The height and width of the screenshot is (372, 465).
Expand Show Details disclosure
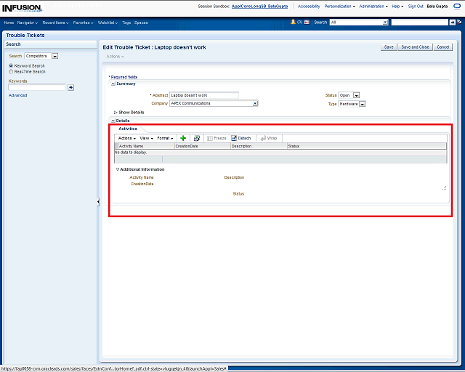click(x=116, y=113)
